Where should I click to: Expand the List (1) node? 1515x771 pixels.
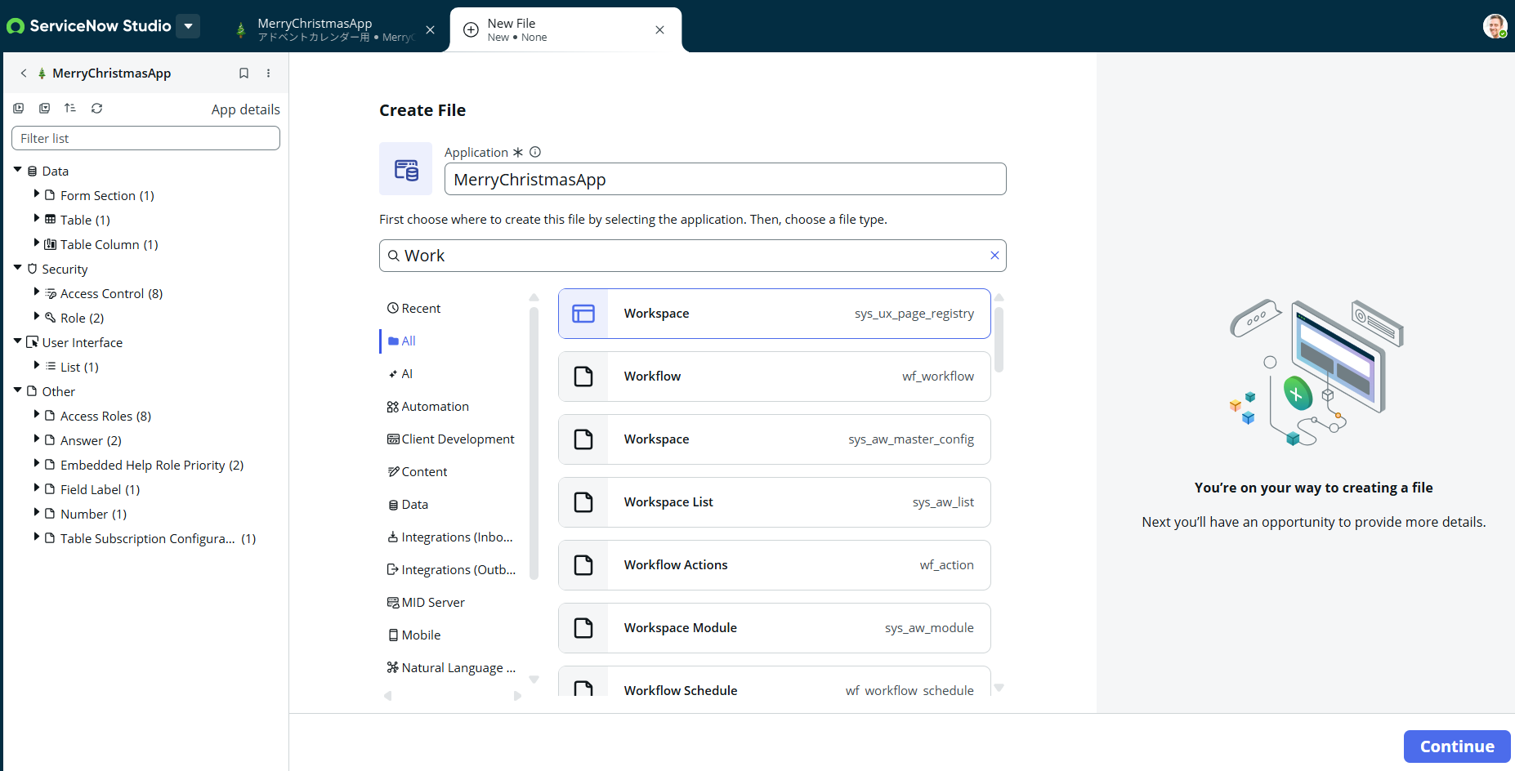click(37, 366)
